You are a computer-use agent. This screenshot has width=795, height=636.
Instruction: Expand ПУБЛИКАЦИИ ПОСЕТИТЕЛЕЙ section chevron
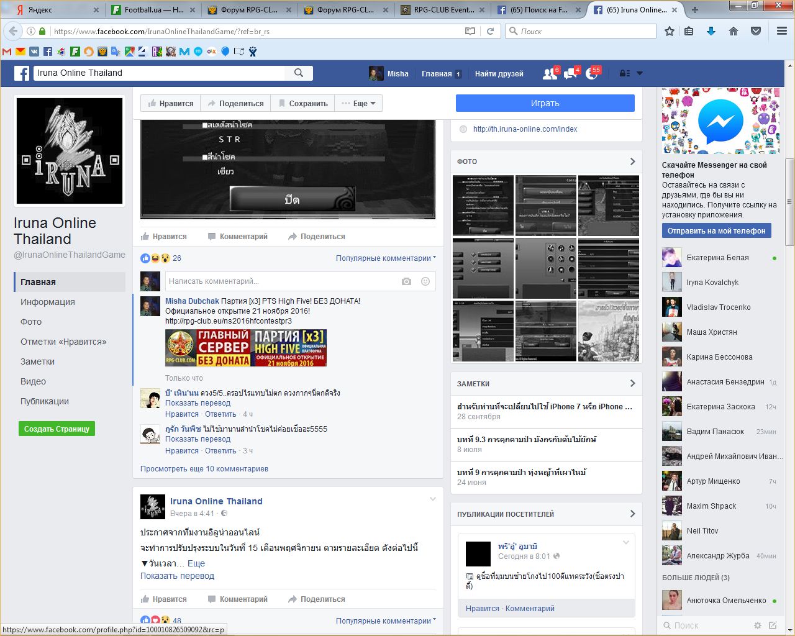pos(632,514)
